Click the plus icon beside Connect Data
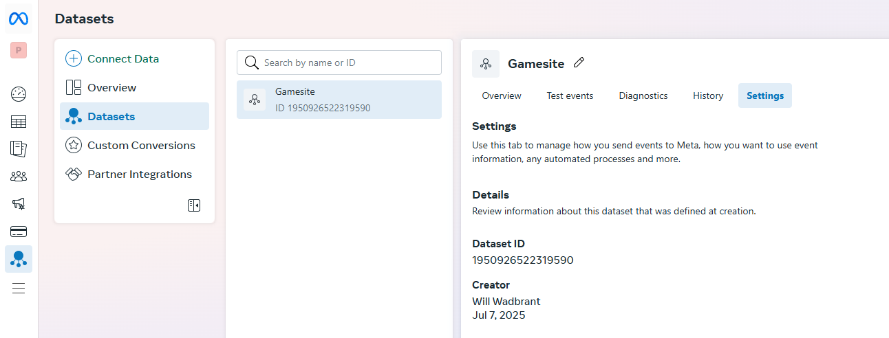Screen dimensions: 889x338 [74, 58]
